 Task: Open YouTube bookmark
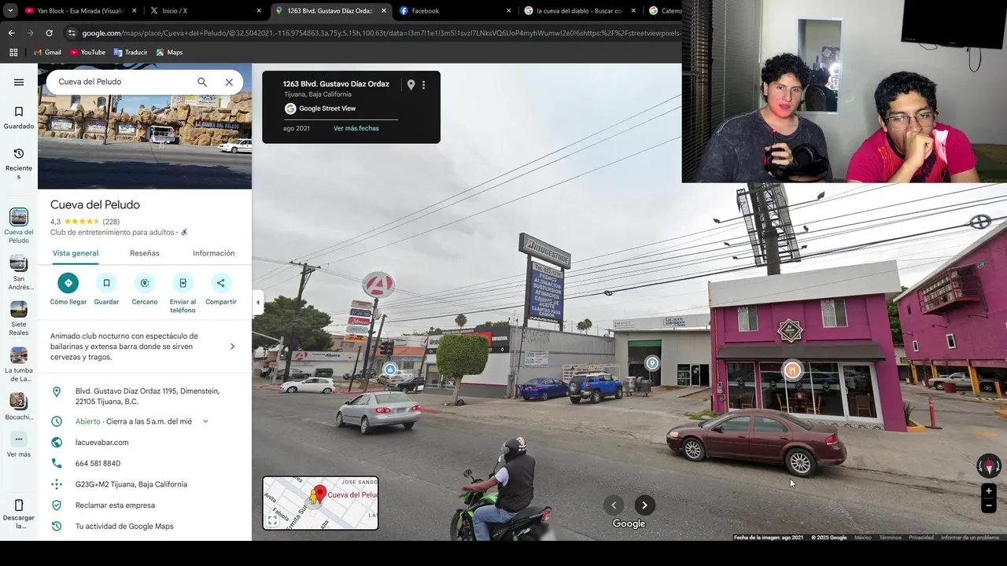pyautogui.click(x=87, y=53)
